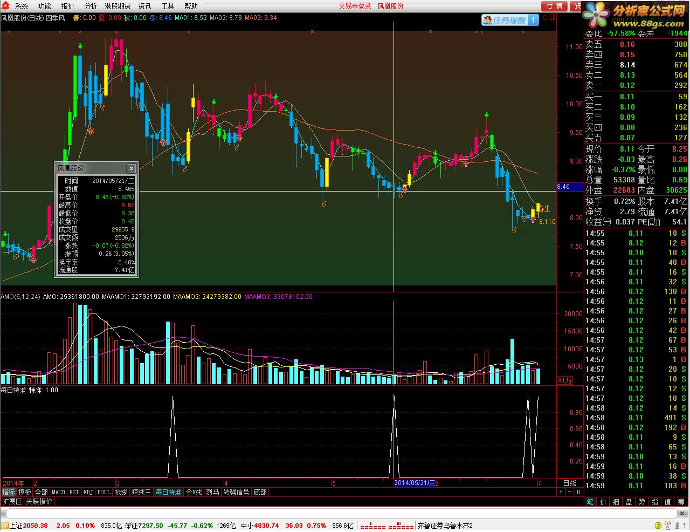
Task: Click the AMO(6,12,24) indicator label
Action: (x=20, y=297)
